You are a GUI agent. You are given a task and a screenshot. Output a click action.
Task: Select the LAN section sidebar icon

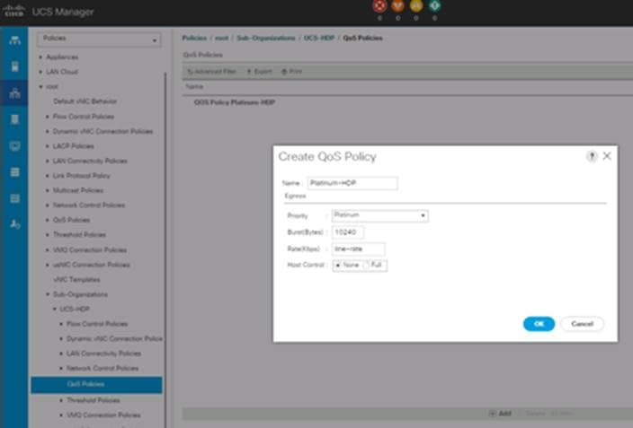click(14, 93)
